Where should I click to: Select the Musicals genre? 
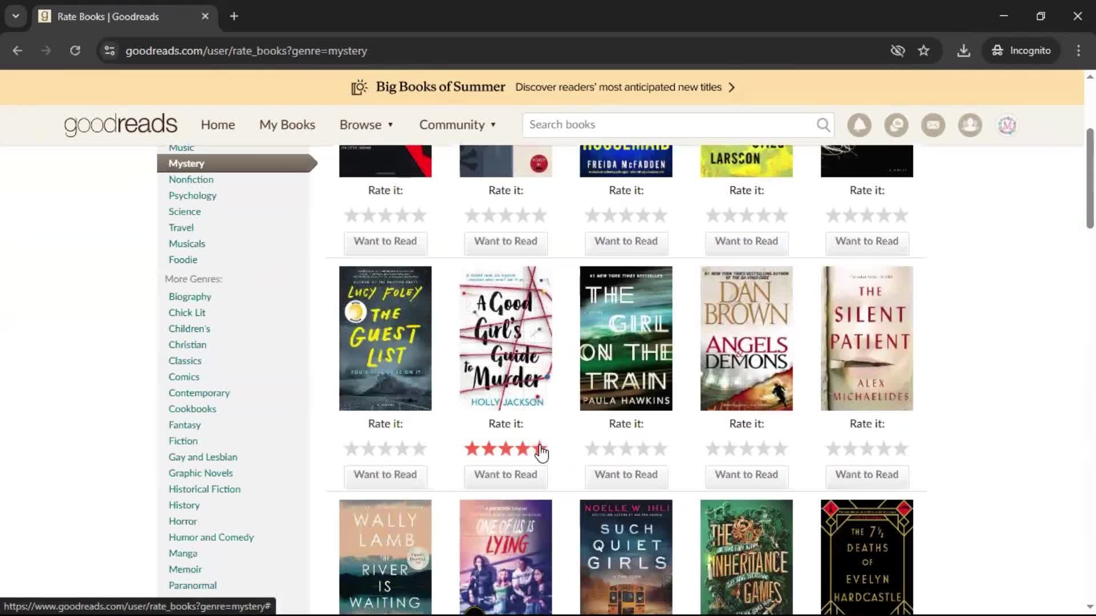point(187,243)
